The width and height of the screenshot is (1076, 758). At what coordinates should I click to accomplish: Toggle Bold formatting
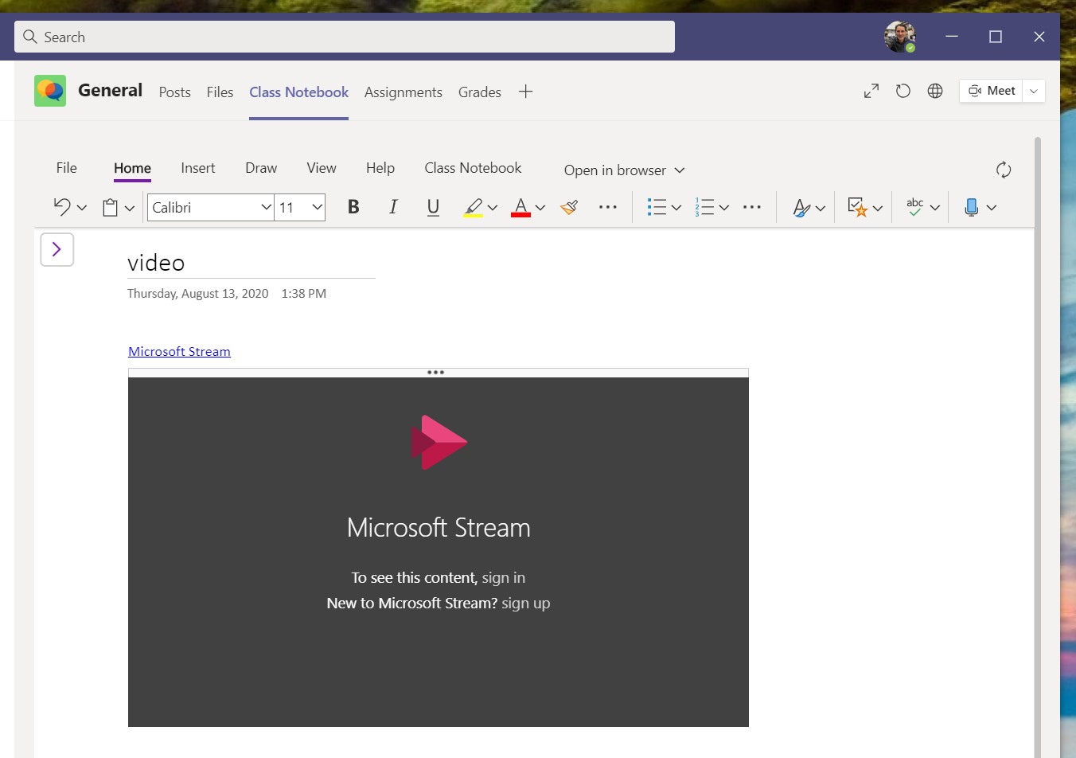354,207
